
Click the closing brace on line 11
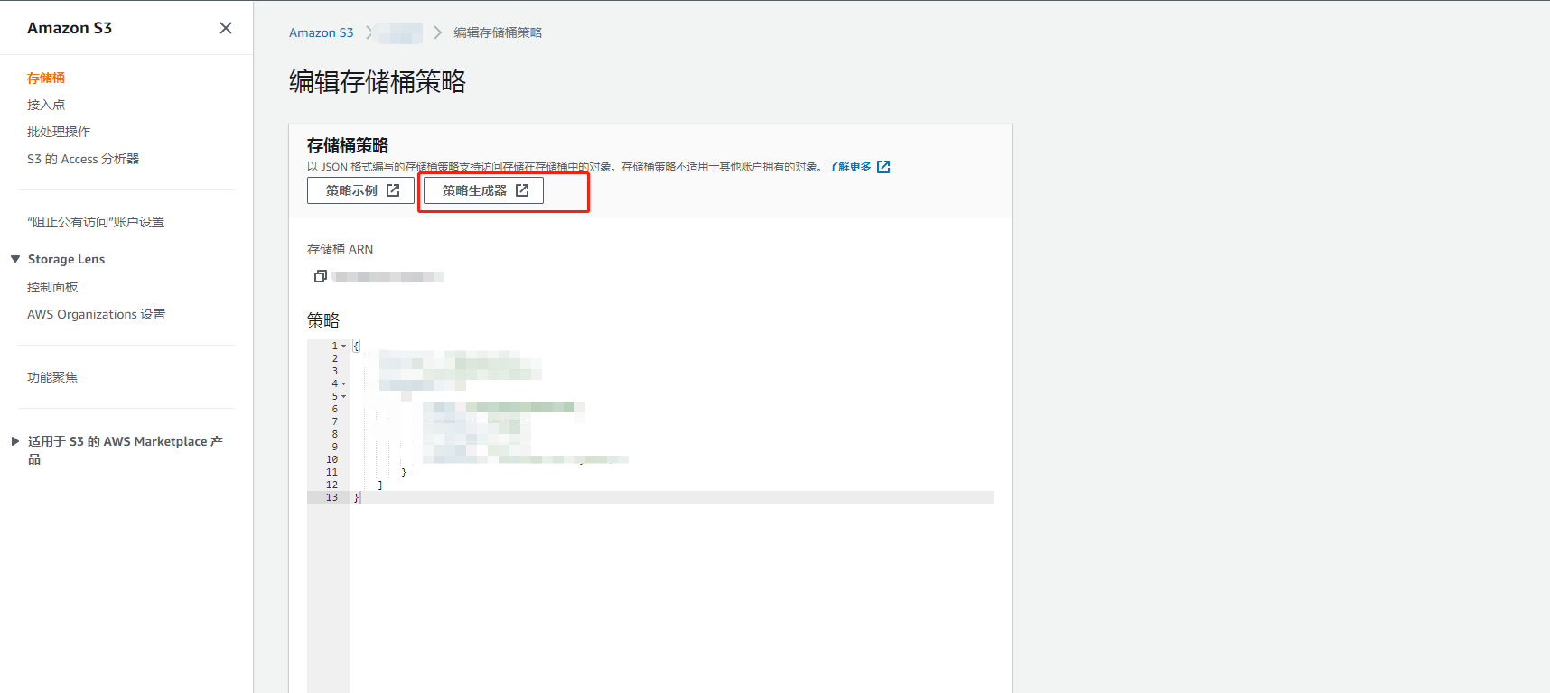404,472
